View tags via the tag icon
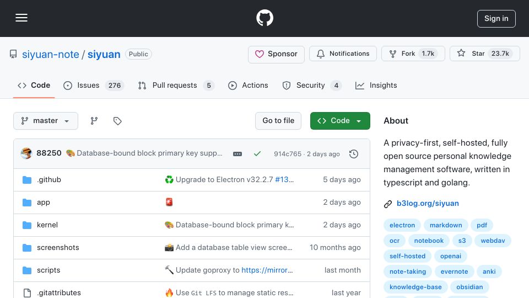Image resolution: width=529 pixels, height=298 pixels. pyautogui.click(x=117, y=121)
